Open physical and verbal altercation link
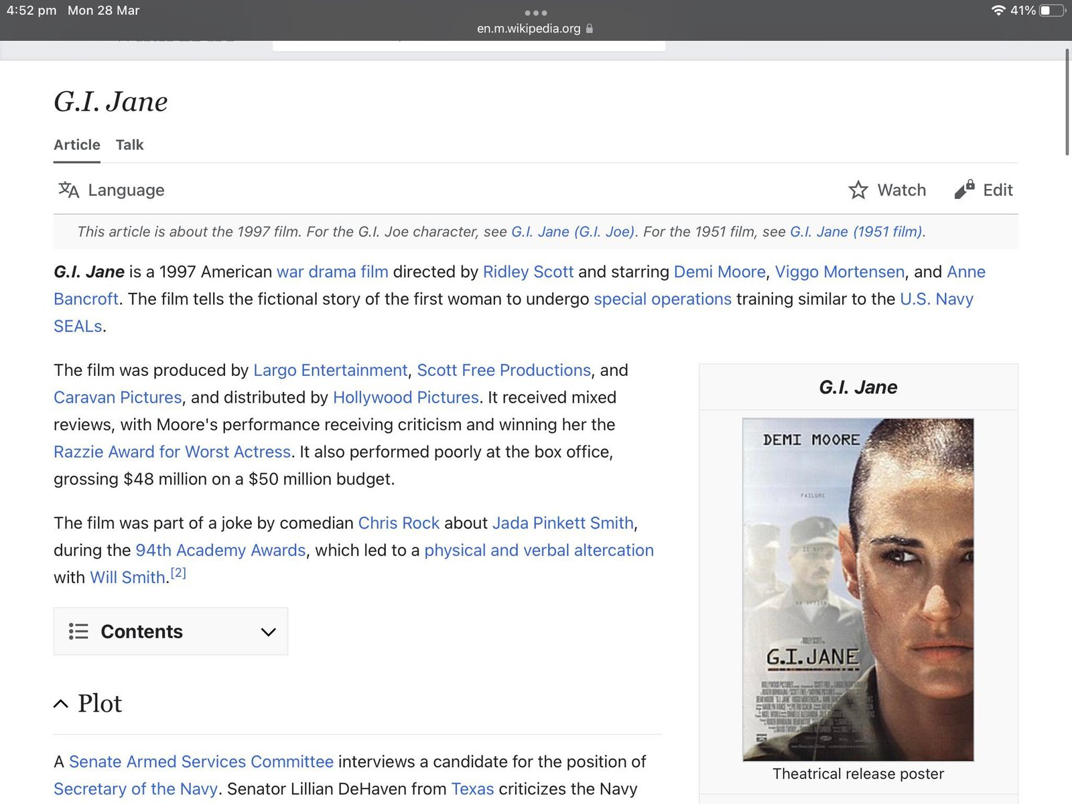Image resolution: width=1072 pixels, height=804 pixels. coord(539,551)
